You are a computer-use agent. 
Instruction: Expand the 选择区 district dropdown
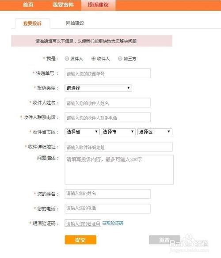pyautogui.click(x=155, y=132)
